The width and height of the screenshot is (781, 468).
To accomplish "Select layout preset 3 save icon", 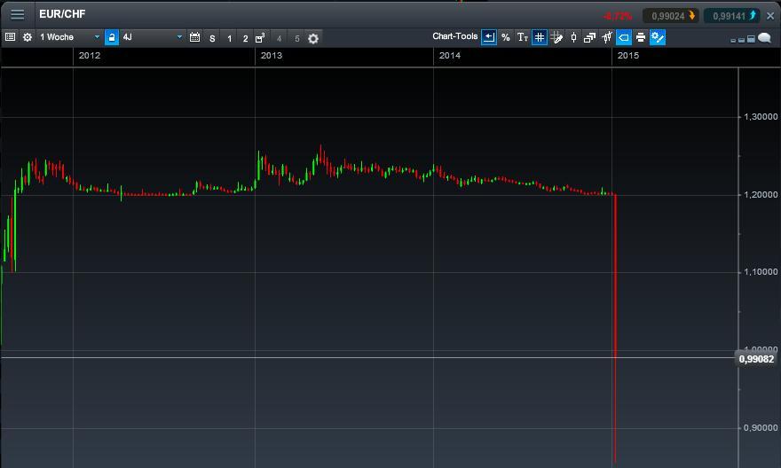I will coord(260,38).
